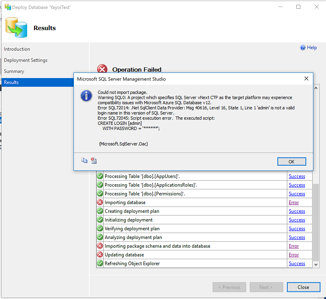Click red error icon for Importing database
The image size is (326, 299).
[100, 202]
